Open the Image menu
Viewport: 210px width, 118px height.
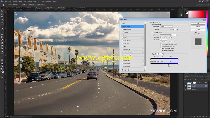[x=15, y=1]
